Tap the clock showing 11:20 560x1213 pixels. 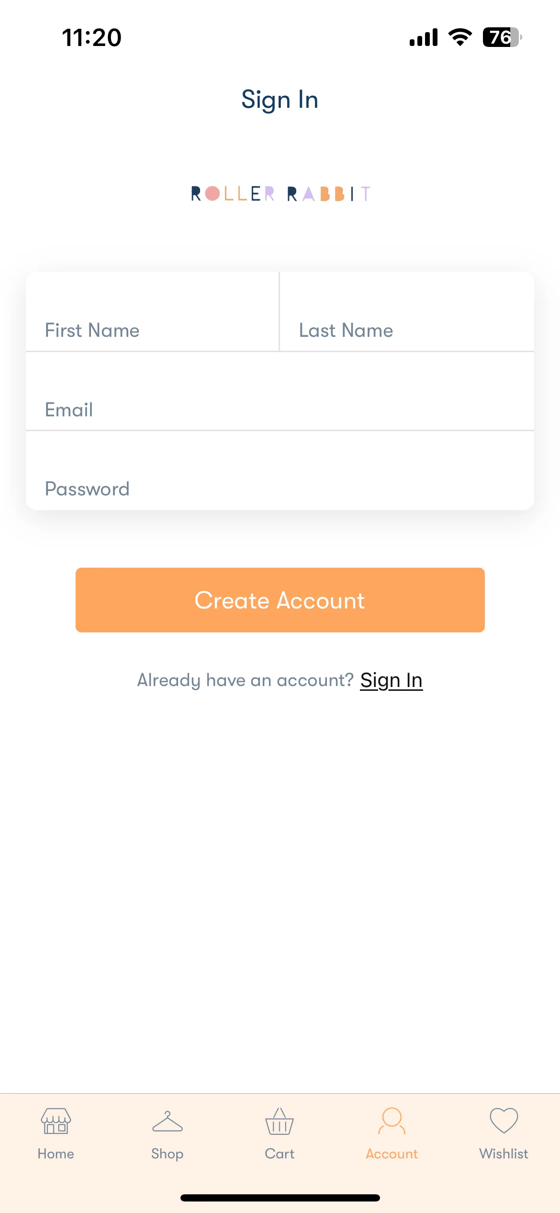coord(92,37)
